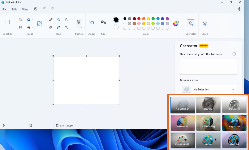Click the Redo arrow
Screen dimensions: 249x150
tap(53, 9)
